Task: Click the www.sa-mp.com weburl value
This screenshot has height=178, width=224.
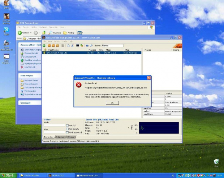Action: pyautogui.click(x=173, y=111)
